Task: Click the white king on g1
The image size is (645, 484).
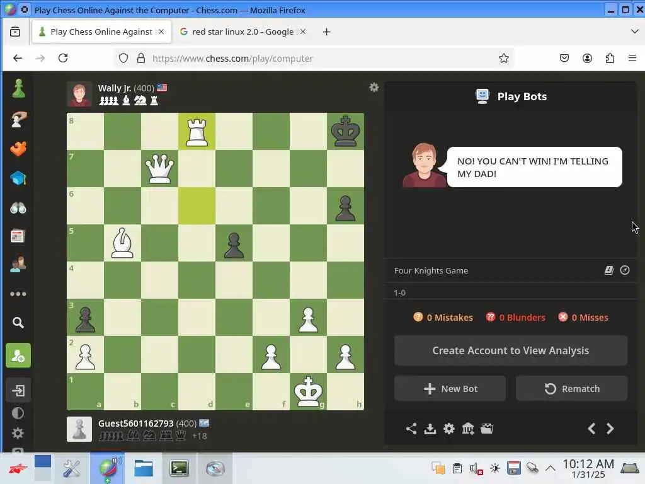Action: [x=308, y=391]
